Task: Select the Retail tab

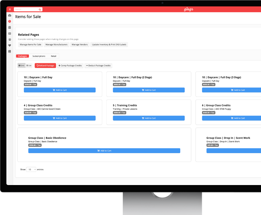Action: pyautogui.click(x=53, y=56)
